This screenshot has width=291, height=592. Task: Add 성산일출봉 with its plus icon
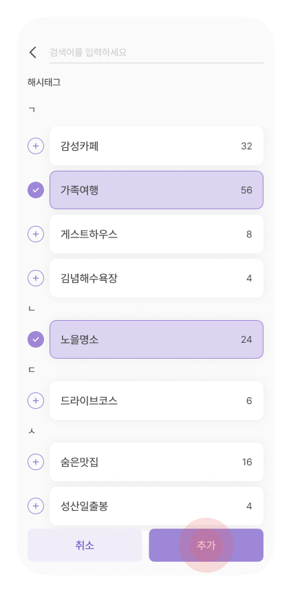pos(36,506)
